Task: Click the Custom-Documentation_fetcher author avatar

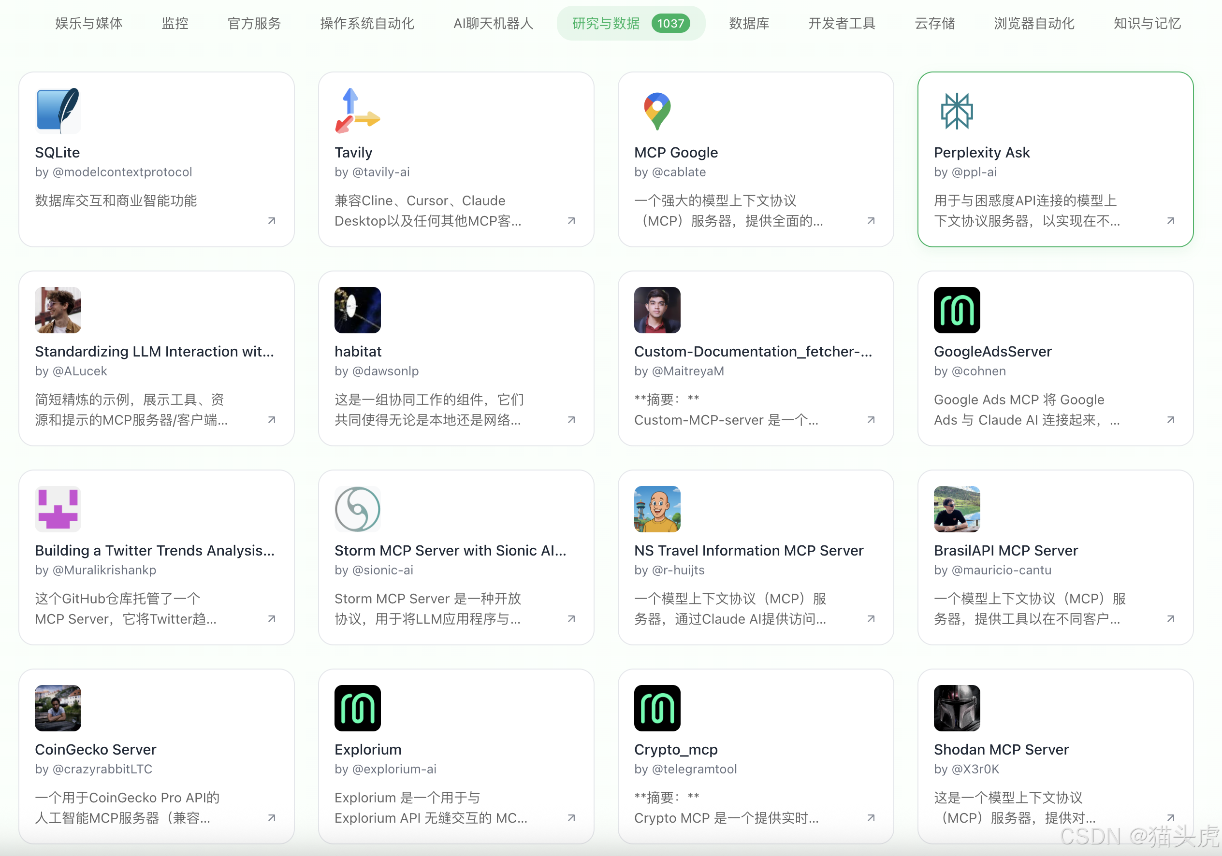Action: [x=657, y=310]
